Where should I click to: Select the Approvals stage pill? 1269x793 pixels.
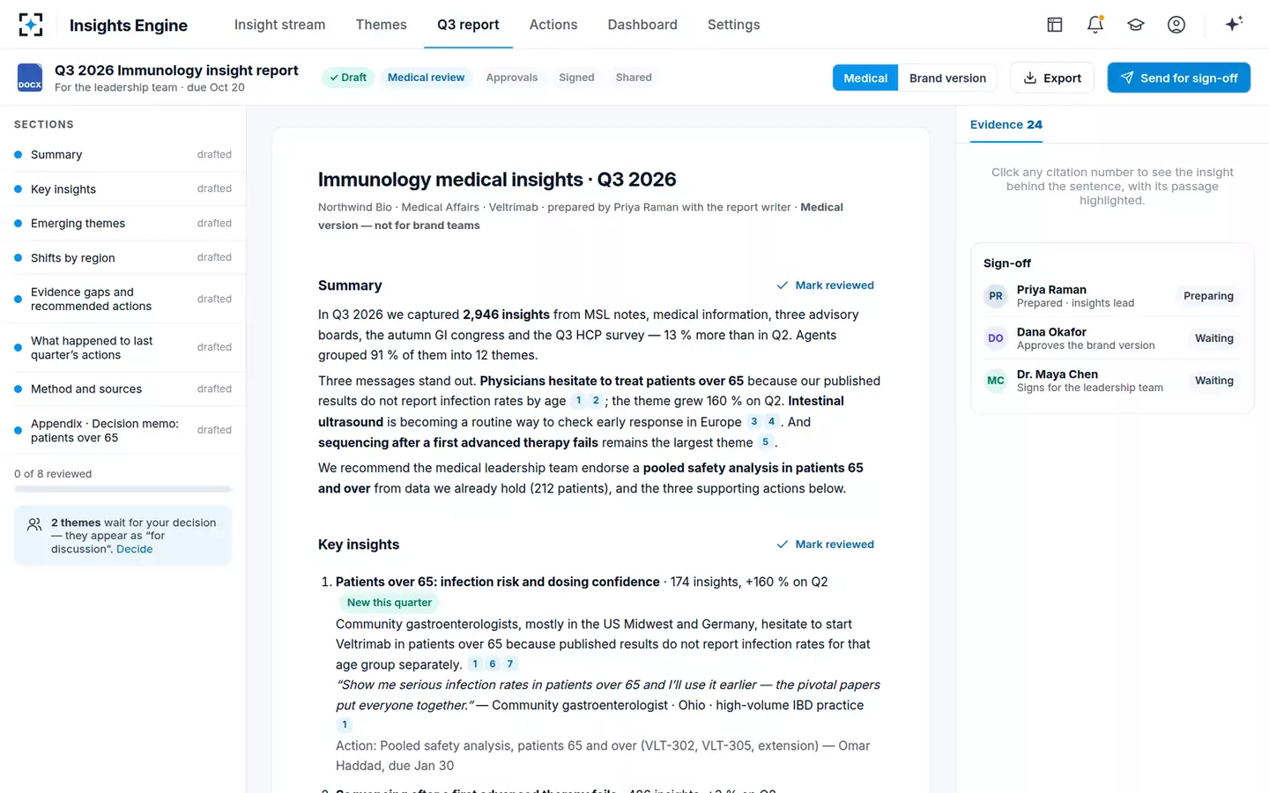[x=512, y=78]
